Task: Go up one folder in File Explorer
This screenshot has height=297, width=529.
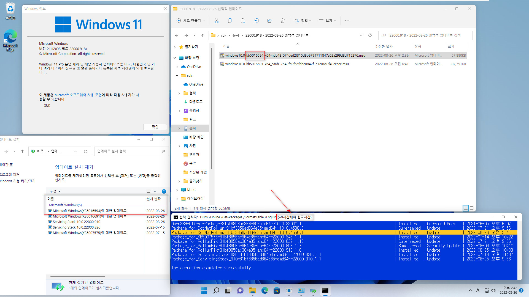Action: point(203,35)
